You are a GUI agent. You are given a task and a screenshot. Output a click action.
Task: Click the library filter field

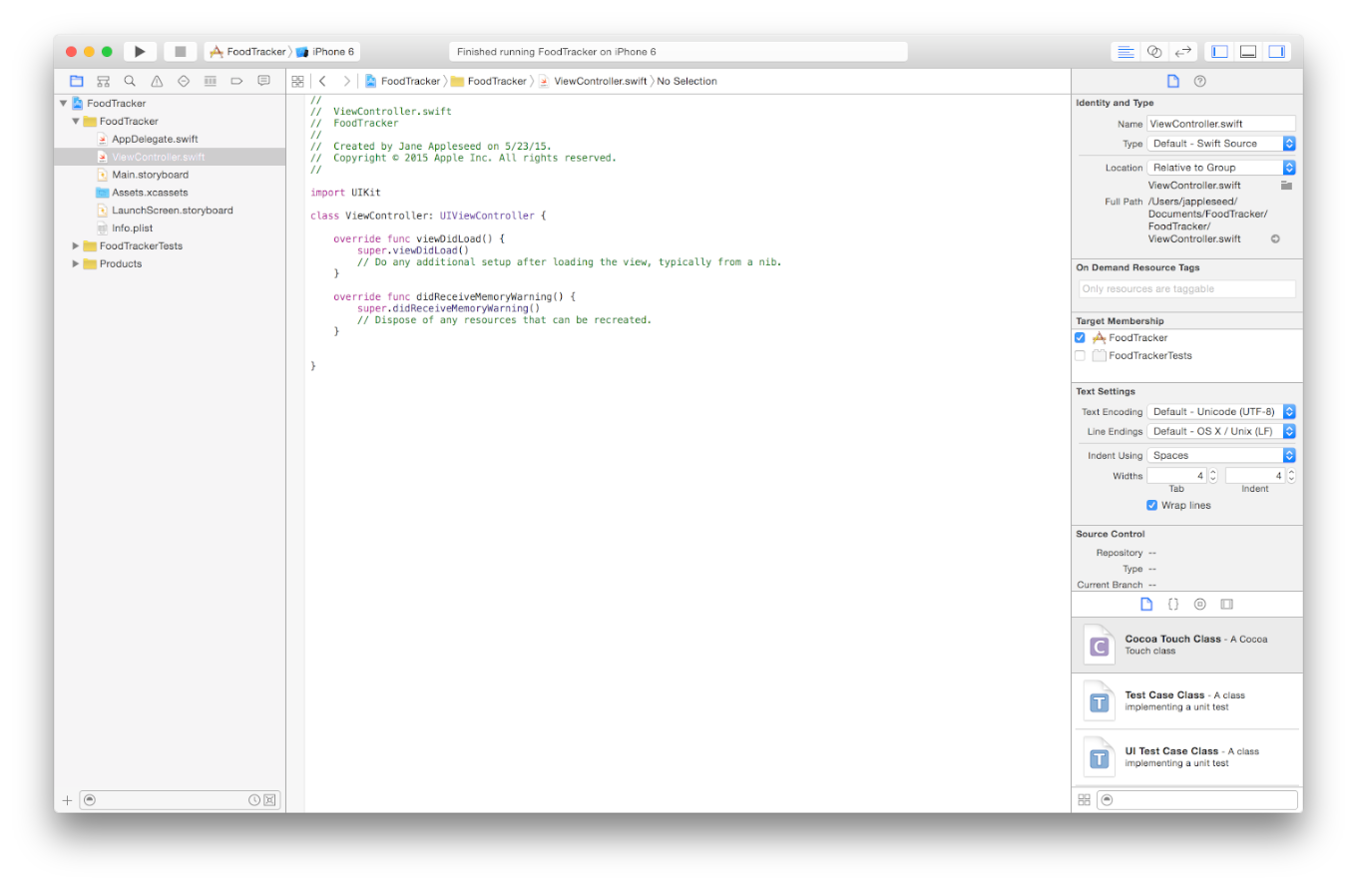click(1197, 800)
